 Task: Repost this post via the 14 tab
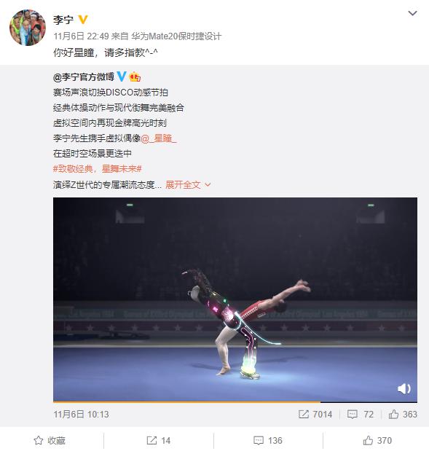coord(159,440)
